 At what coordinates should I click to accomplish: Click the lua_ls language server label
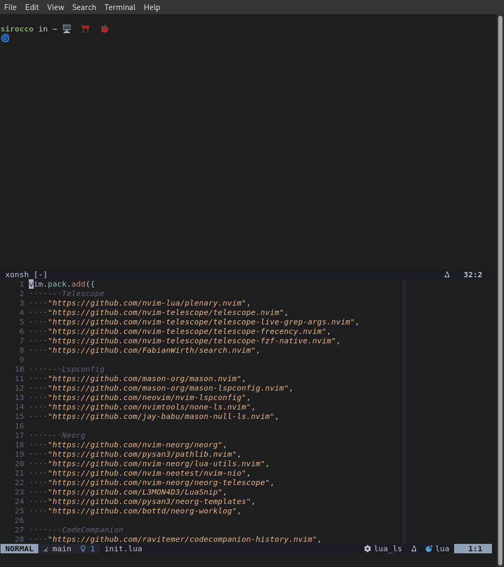388,549
